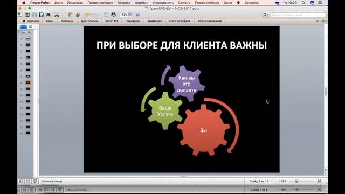The image size is (345, 194).
Task: Open Spotlight search in menu bar
Action: 303,3
